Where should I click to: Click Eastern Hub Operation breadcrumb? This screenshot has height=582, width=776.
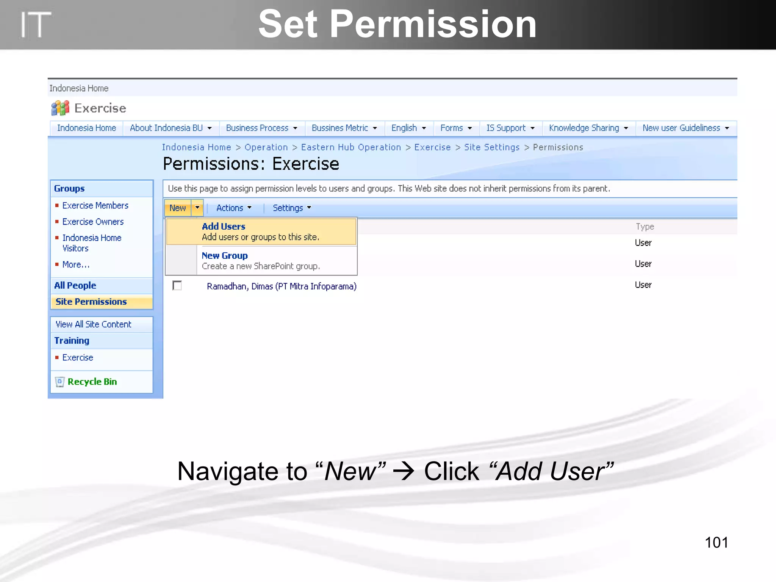(351, 147)
